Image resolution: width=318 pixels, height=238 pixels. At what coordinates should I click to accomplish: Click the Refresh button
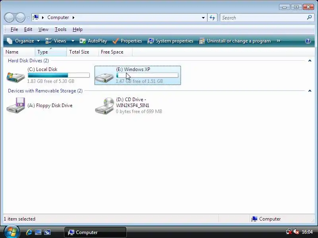(212, 17)
